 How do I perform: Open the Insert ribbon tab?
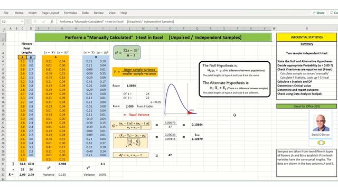(x=33, y=13)
